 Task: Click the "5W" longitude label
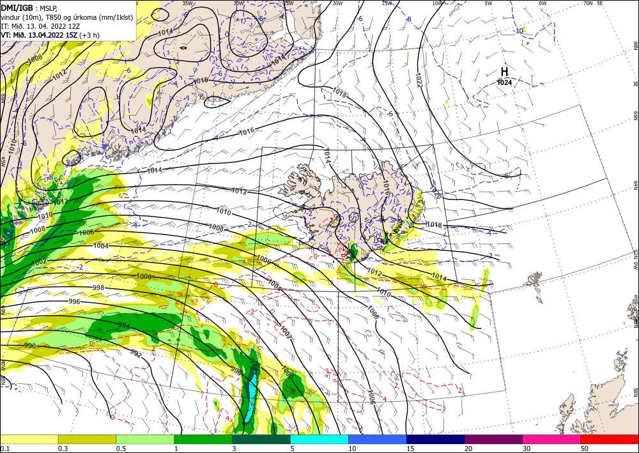488,3
